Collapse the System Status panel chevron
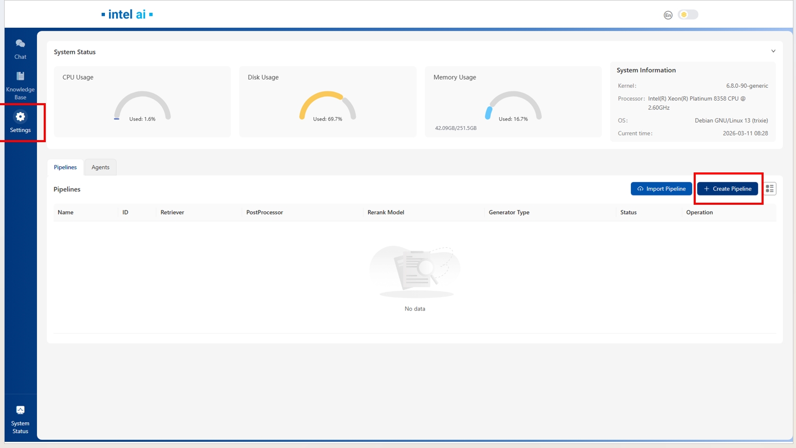Viewport: 796px width, 448px height. coord(773,51)
